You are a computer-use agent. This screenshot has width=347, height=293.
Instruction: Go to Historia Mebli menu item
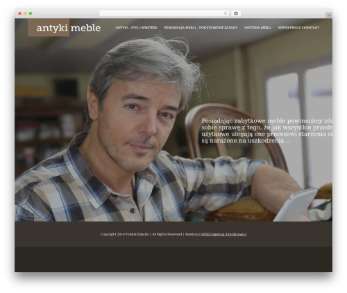pyautogui.click(x=257, y=28)
